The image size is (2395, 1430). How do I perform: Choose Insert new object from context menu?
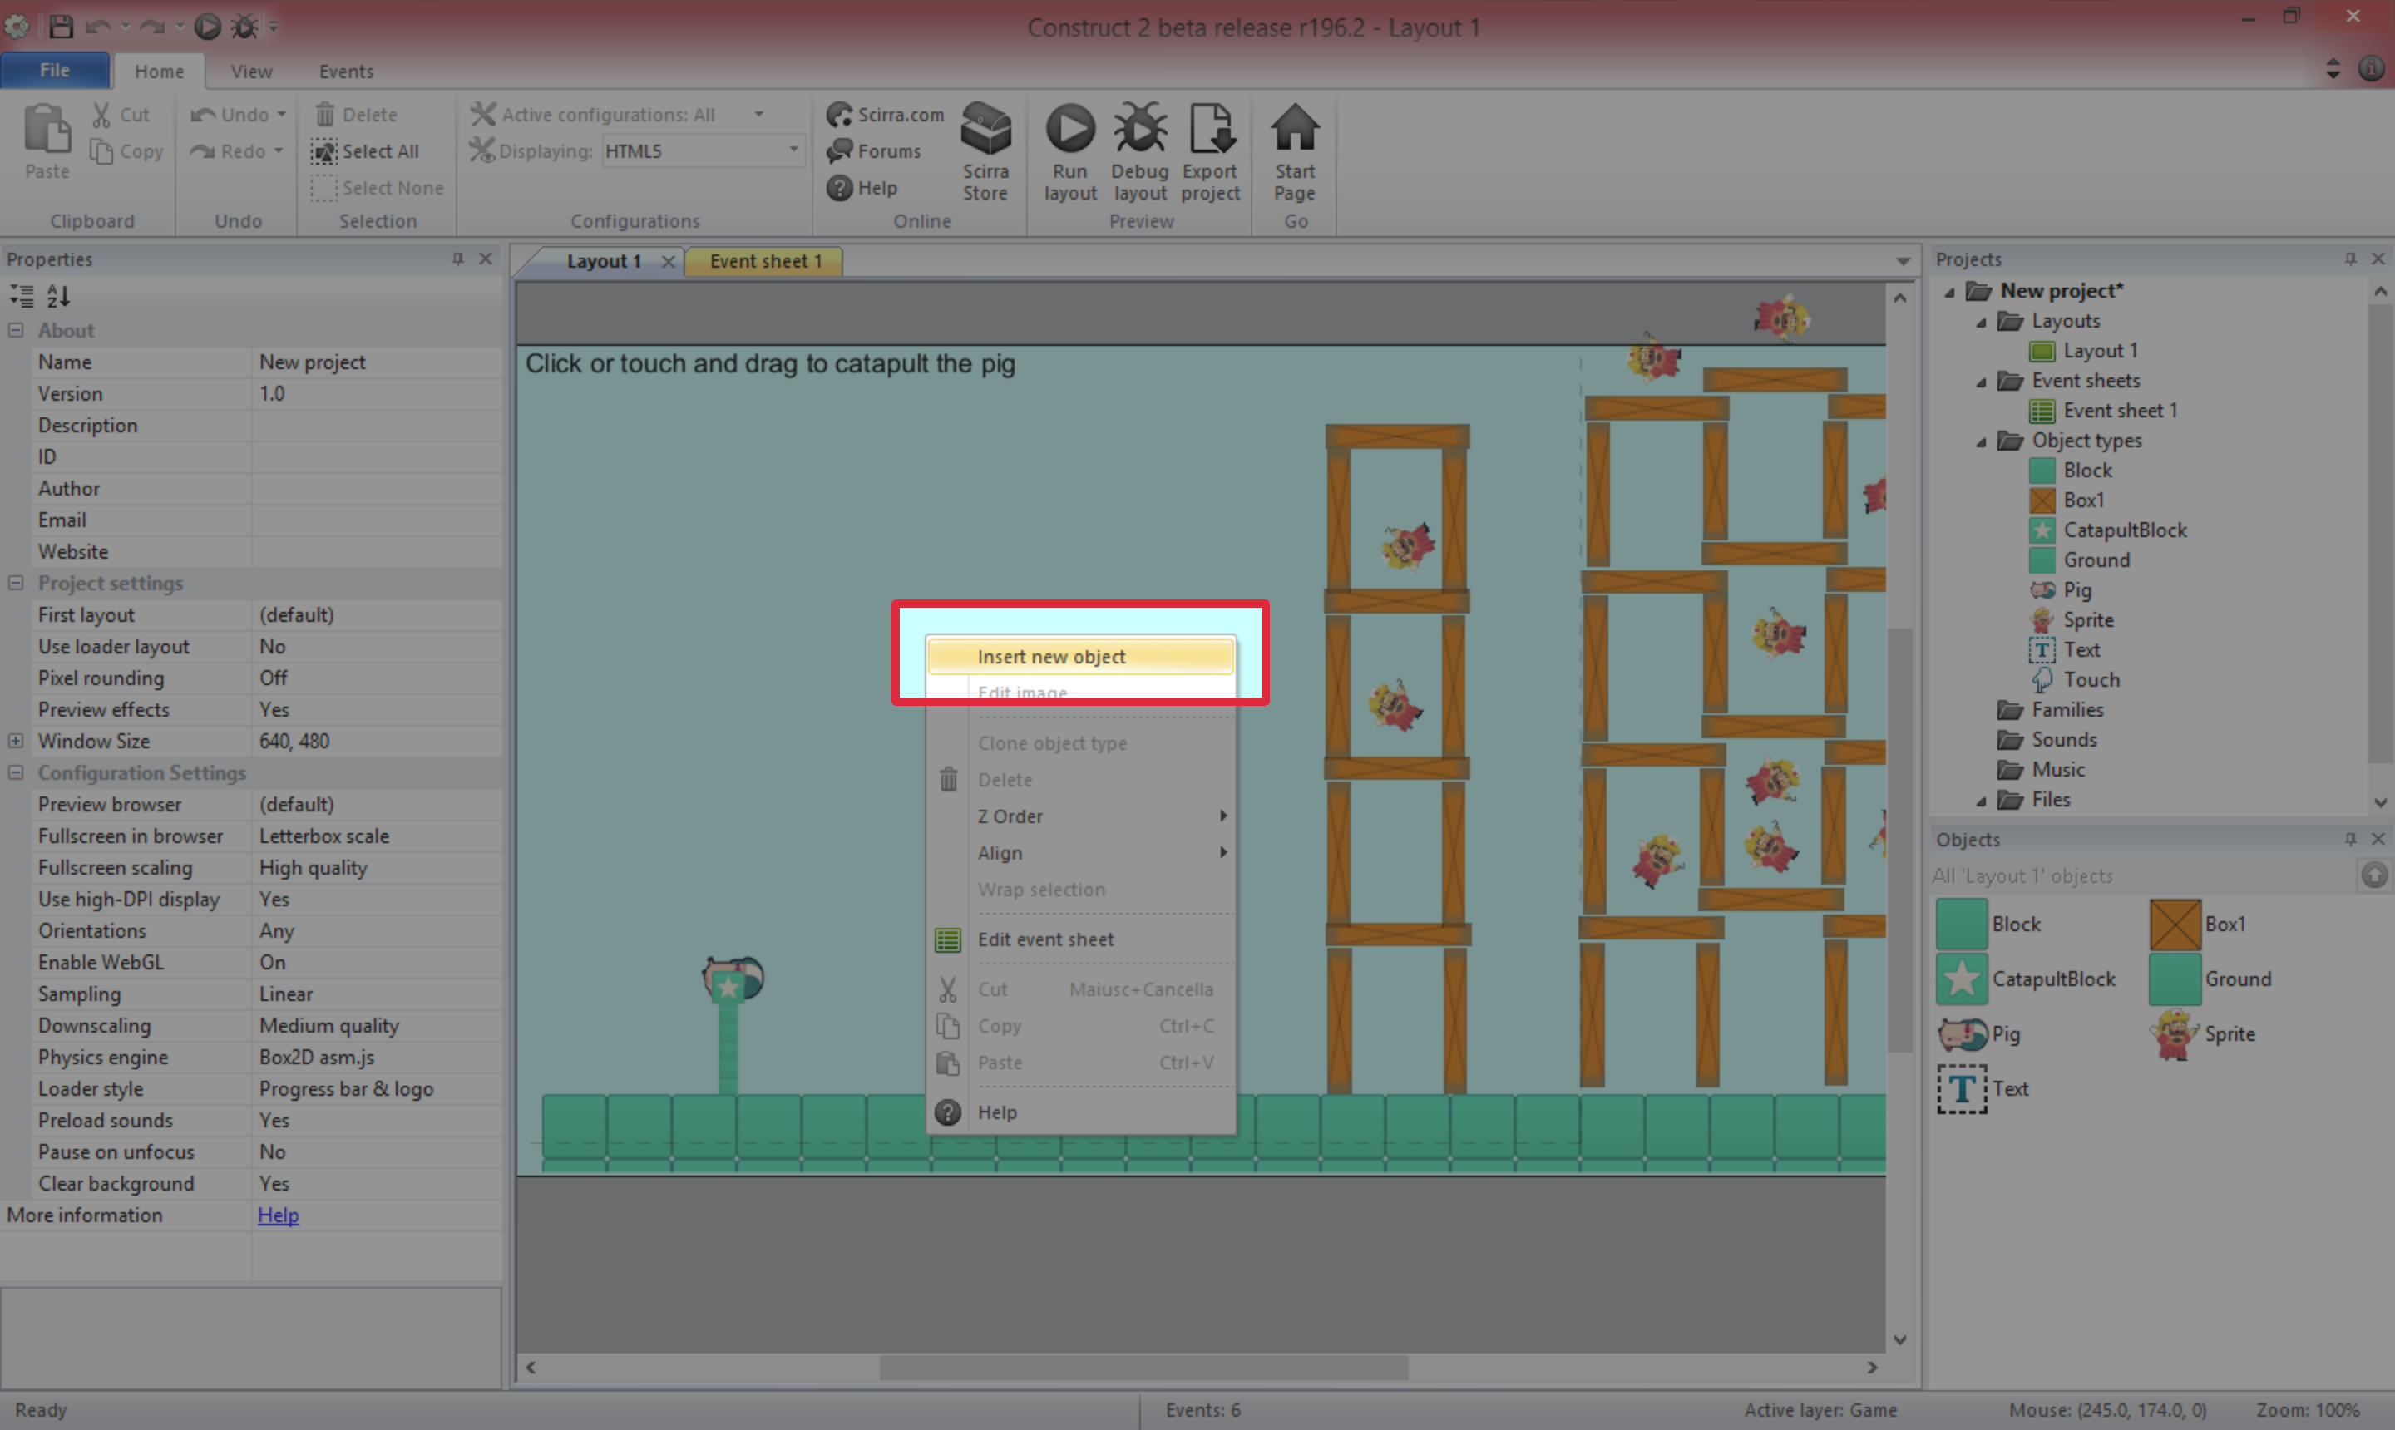(x=1080, y=656)
